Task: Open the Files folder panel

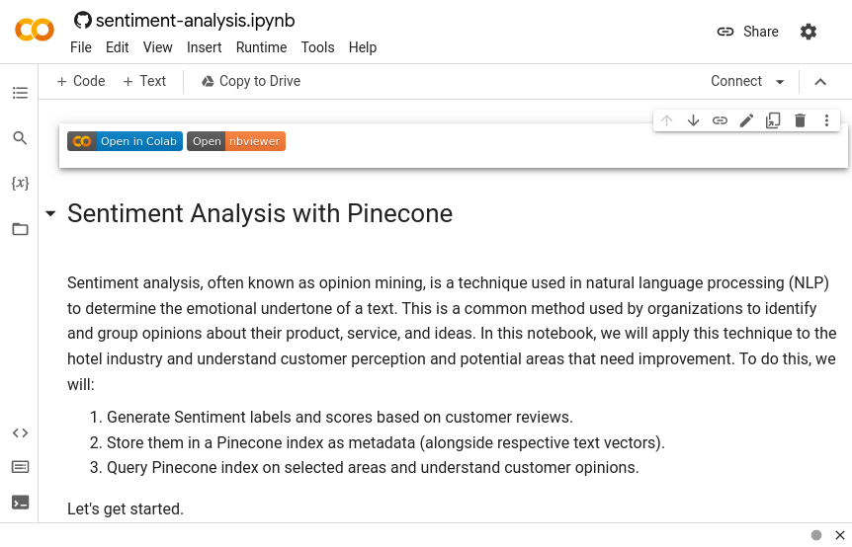Action: click(x=20, y=229)
